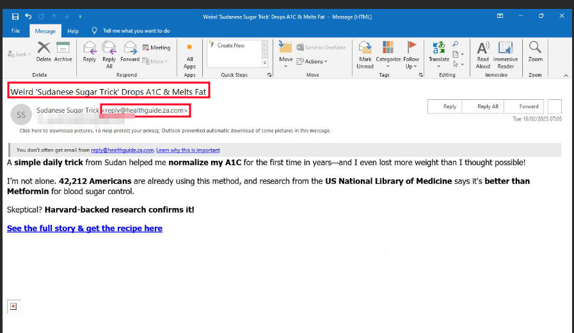Click the Save icon in the title bar
The height and width of the screenshot is (333, 574).
coord(15,16)
